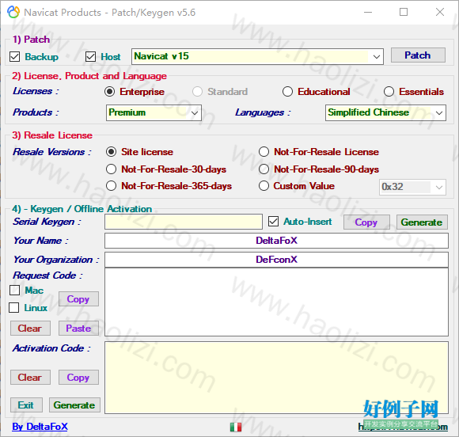This screenshot has height=437, width=459.
Task: Click the Request Code text area
Action: (x=276, y=302)
